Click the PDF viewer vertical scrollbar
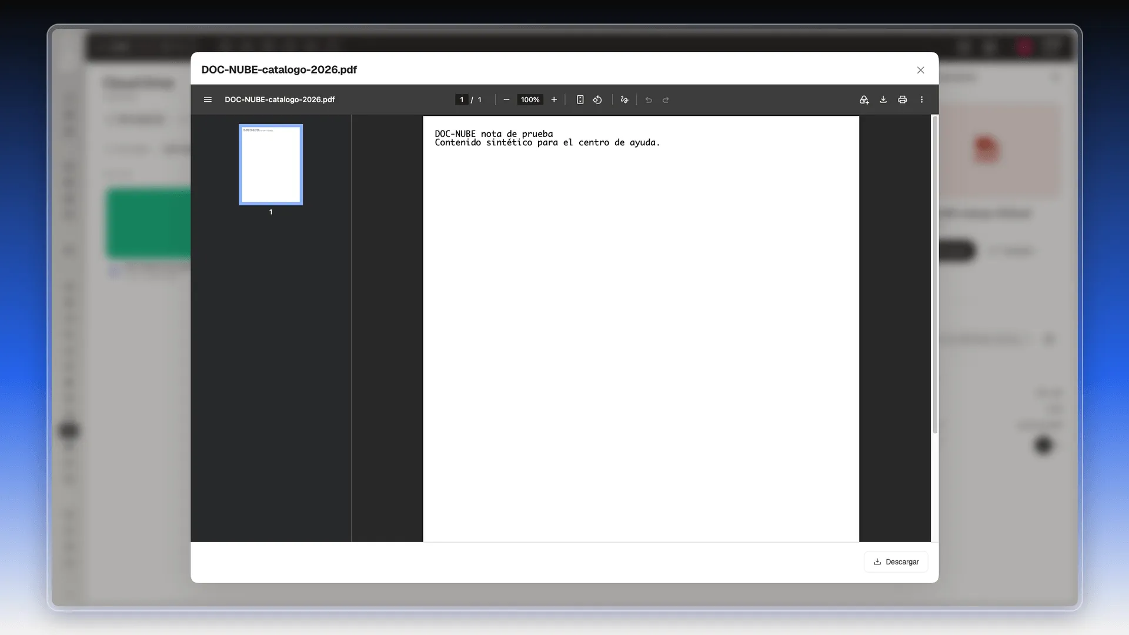The width and height of the screenshot is (1129, 635). click(x=935, y=275)
